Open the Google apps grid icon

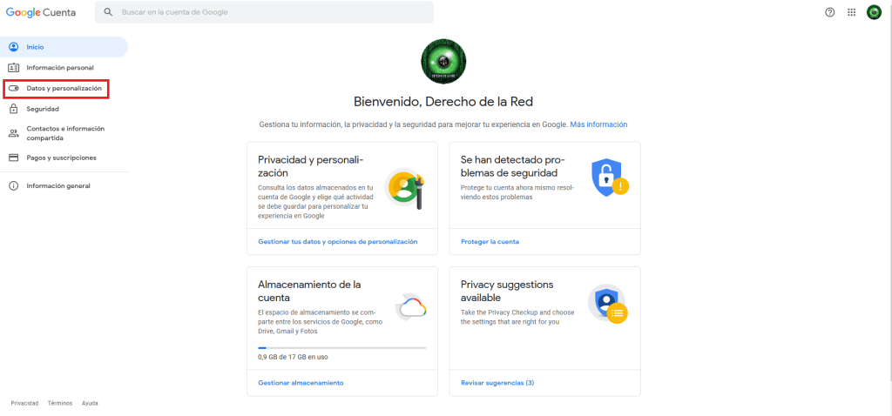(x=852, y=12)
